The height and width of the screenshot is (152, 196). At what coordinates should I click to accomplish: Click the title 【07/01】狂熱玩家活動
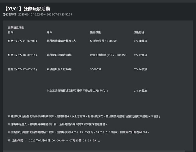(27, 9)
